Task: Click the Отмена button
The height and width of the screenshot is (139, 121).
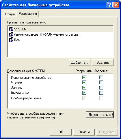Action: (84, 132)
